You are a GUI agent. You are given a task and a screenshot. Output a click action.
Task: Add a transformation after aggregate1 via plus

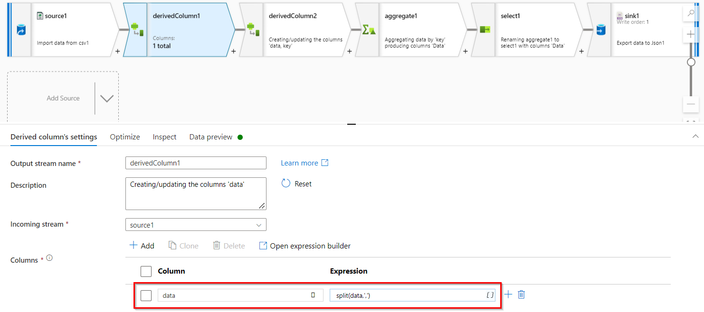pyautogui.click(x=465, y=51)
